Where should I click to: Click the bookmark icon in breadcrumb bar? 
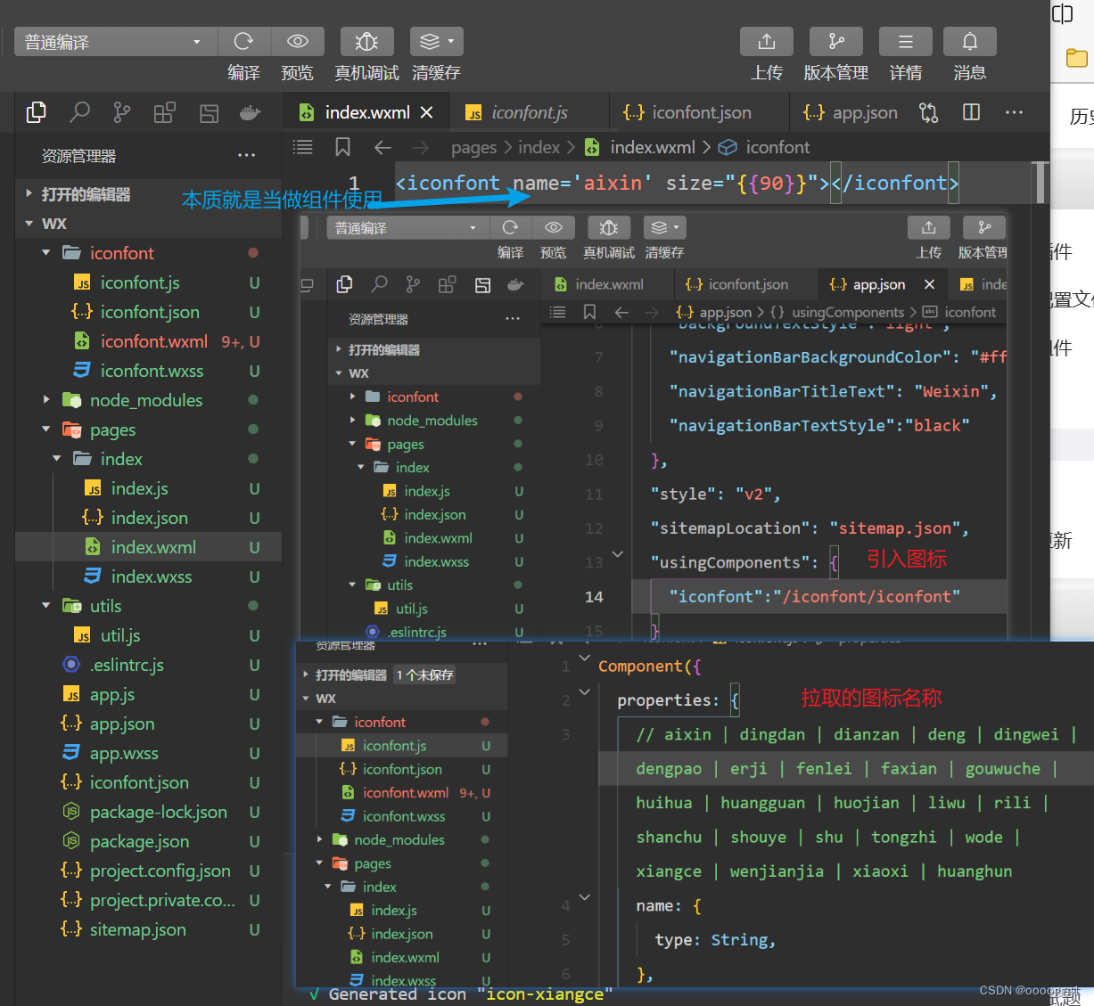(x=342, y=147)
